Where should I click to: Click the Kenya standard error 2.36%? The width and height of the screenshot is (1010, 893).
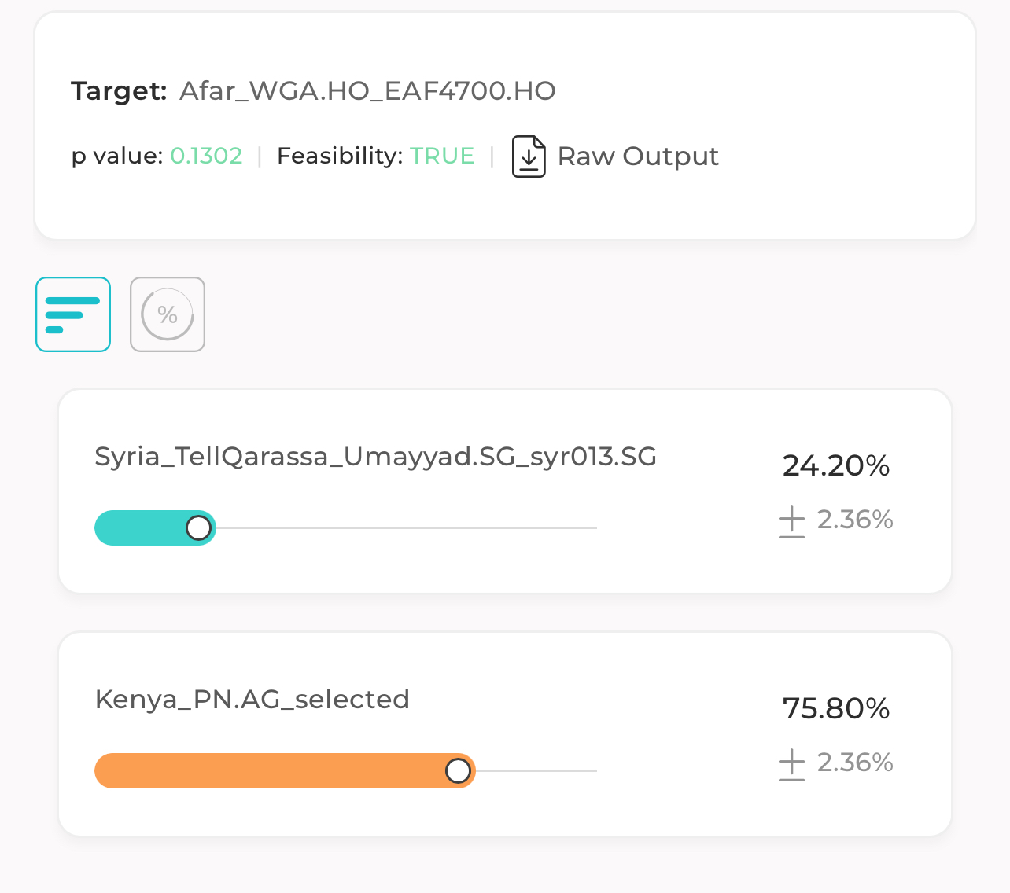click(855, 763)
